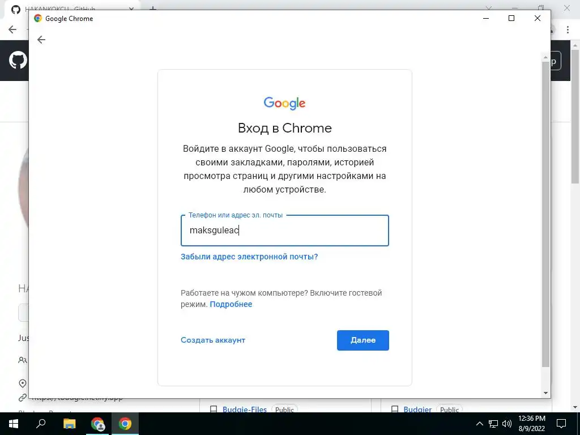This screenshot has width=580, height=435.
Task: Click the Chrome icon in dialog title bar
Action: tap(38, 18)
